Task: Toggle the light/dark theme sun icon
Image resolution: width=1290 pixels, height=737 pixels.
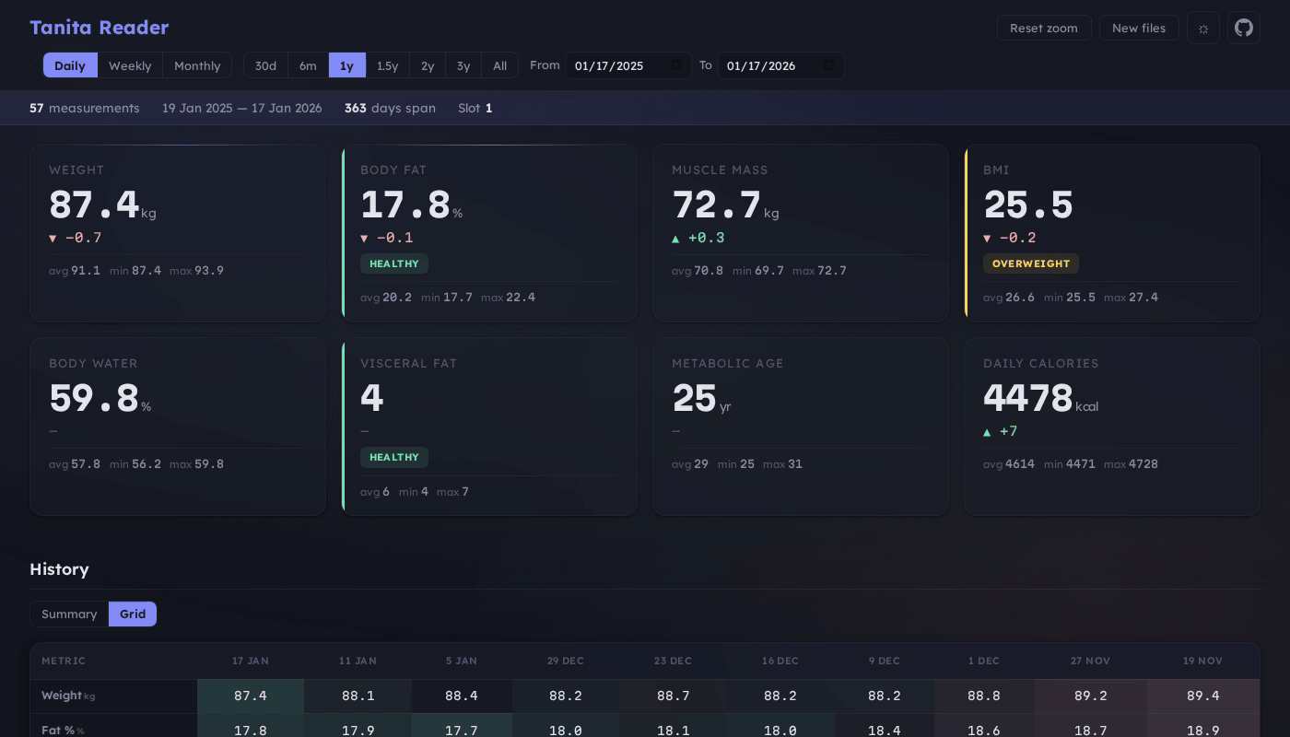Action: 1203,28
